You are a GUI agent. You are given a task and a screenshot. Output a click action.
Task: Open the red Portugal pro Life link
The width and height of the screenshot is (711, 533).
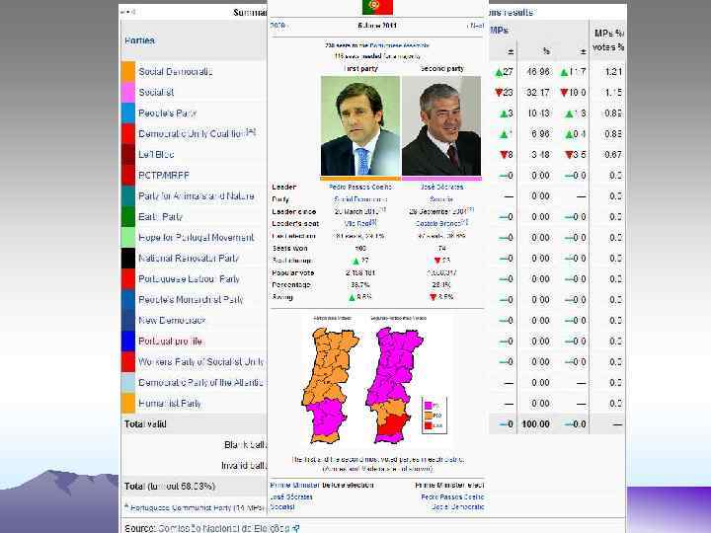(170, 341)
